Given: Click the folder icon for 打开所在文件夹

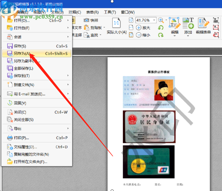Looking at the screenshot, I should (x=10, y=162).
